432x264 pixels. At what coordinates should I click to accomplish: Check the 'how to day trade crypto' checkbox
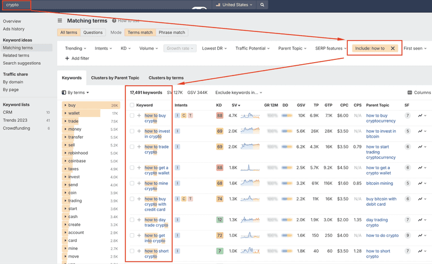[x=132, y=220]
